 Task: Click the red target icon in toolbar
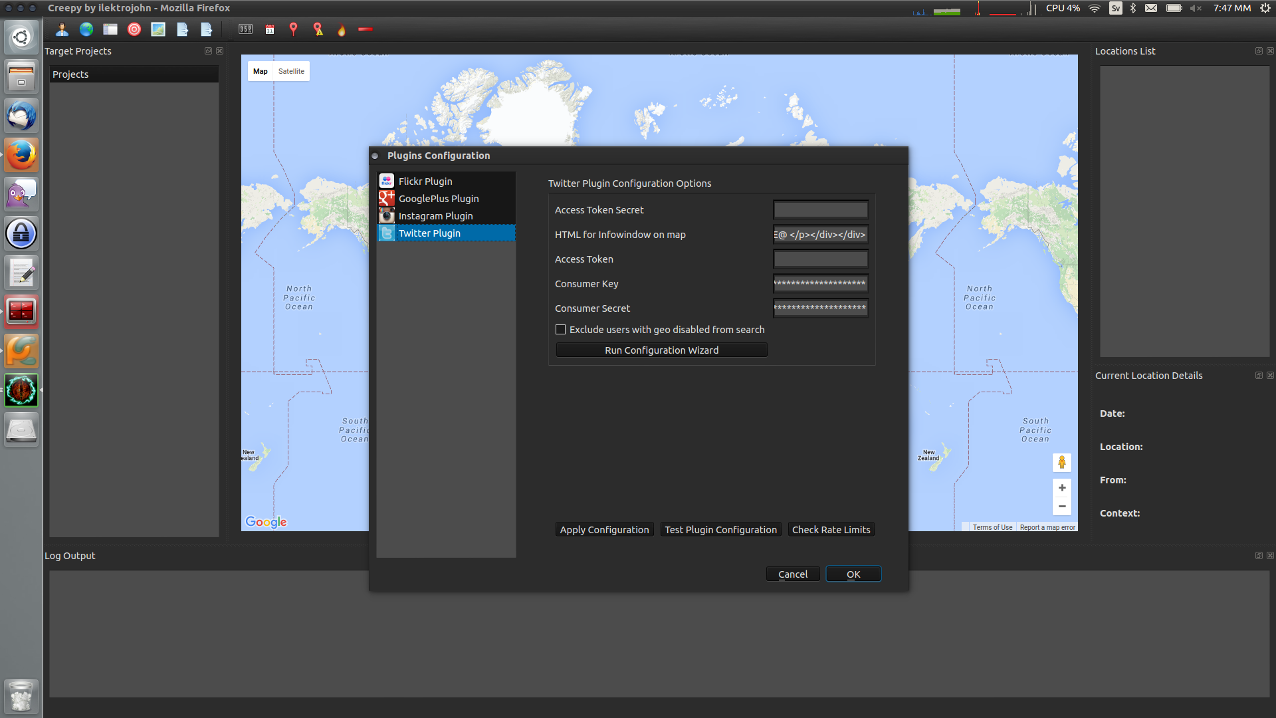[134, 29]
